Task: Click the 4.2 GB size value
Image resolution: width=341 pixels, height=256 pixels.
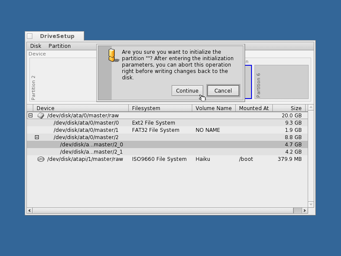Action: pyautogui.click(x=293, y=152)
